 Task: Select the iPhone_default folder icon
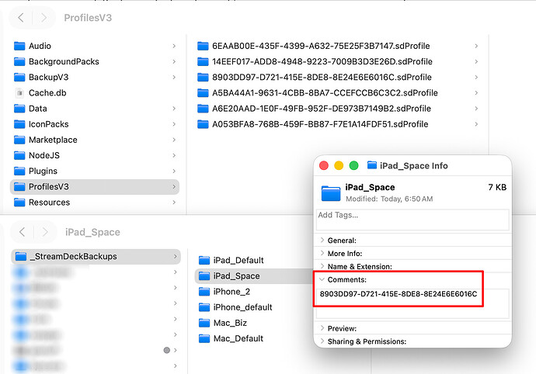click(204, 307)
